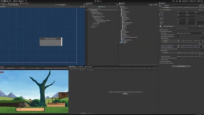Click the Hierarchy panel lock icon
Image resolution: width=204 pixels, height=115 pixels.
click(x=116, y=3)
